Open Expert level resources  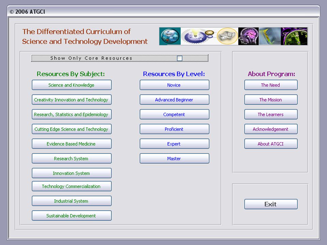coord(174,144)
